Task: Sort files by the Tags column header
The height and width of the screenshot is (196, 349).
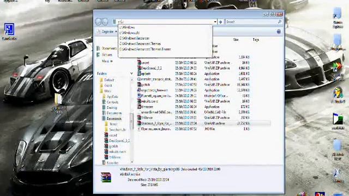Action: pyautogui.click(x=256, y=40)
